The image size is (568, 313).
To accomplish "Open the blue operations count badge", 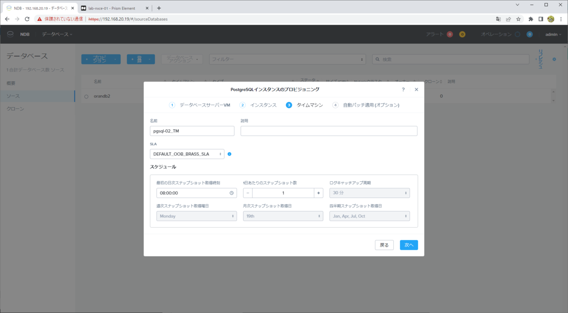I will point(530,34).
